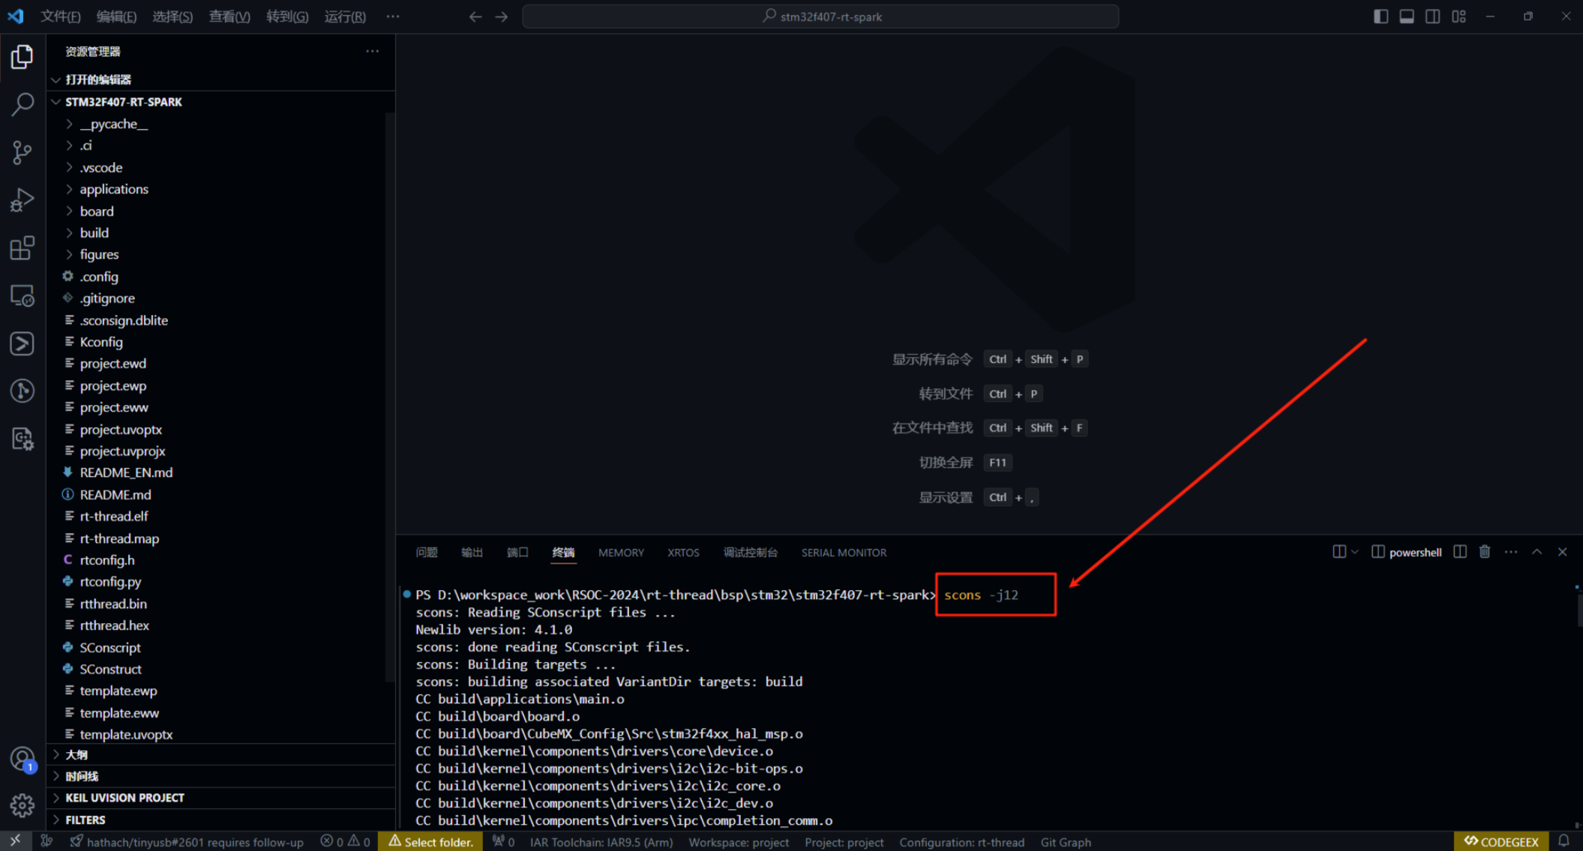
Task: Open Git Graph from the status bar
Action: tap(1066, 841)
